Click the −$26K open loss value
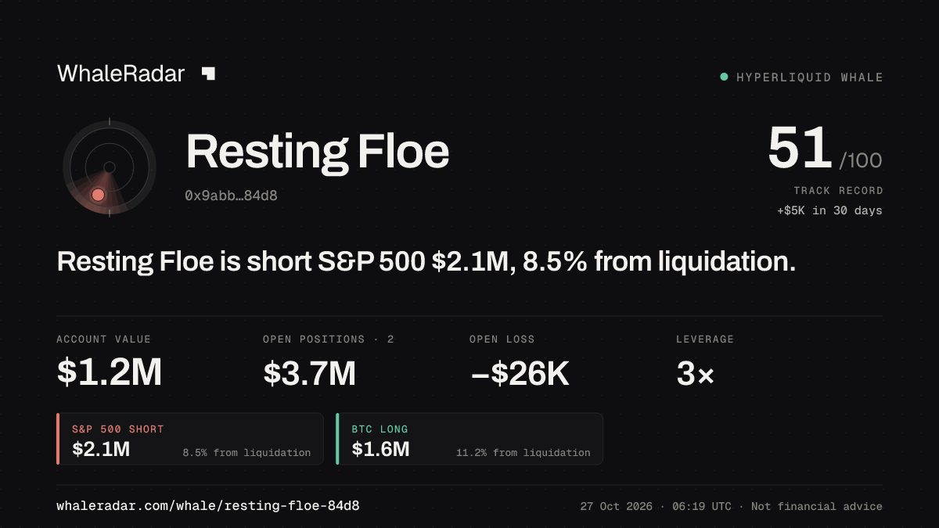The width and height of the screenshot is (939, 528). [x=520, y=373]
